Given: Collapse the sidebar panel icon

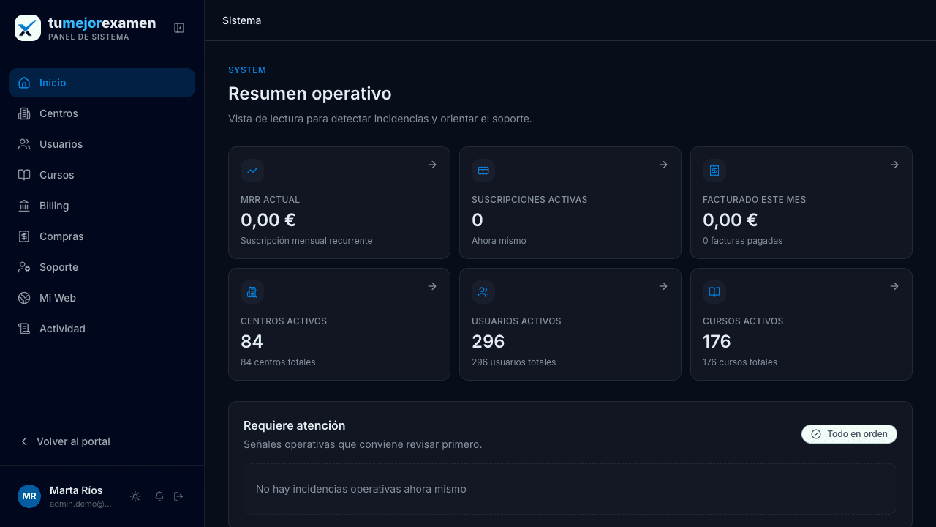Looking at the screenshot, I should tap(179, 28).
